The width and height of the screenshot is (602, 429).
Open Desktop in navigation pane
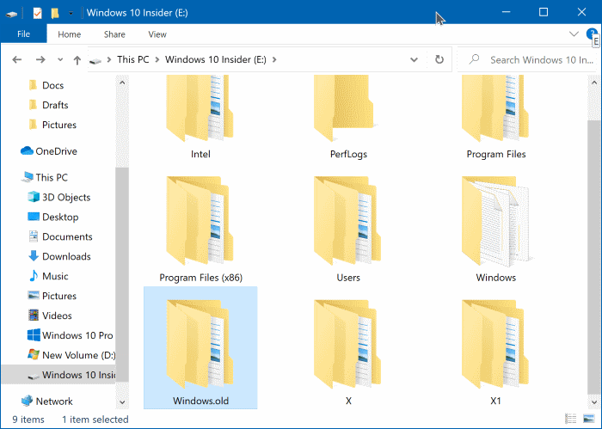click(53, 217)
